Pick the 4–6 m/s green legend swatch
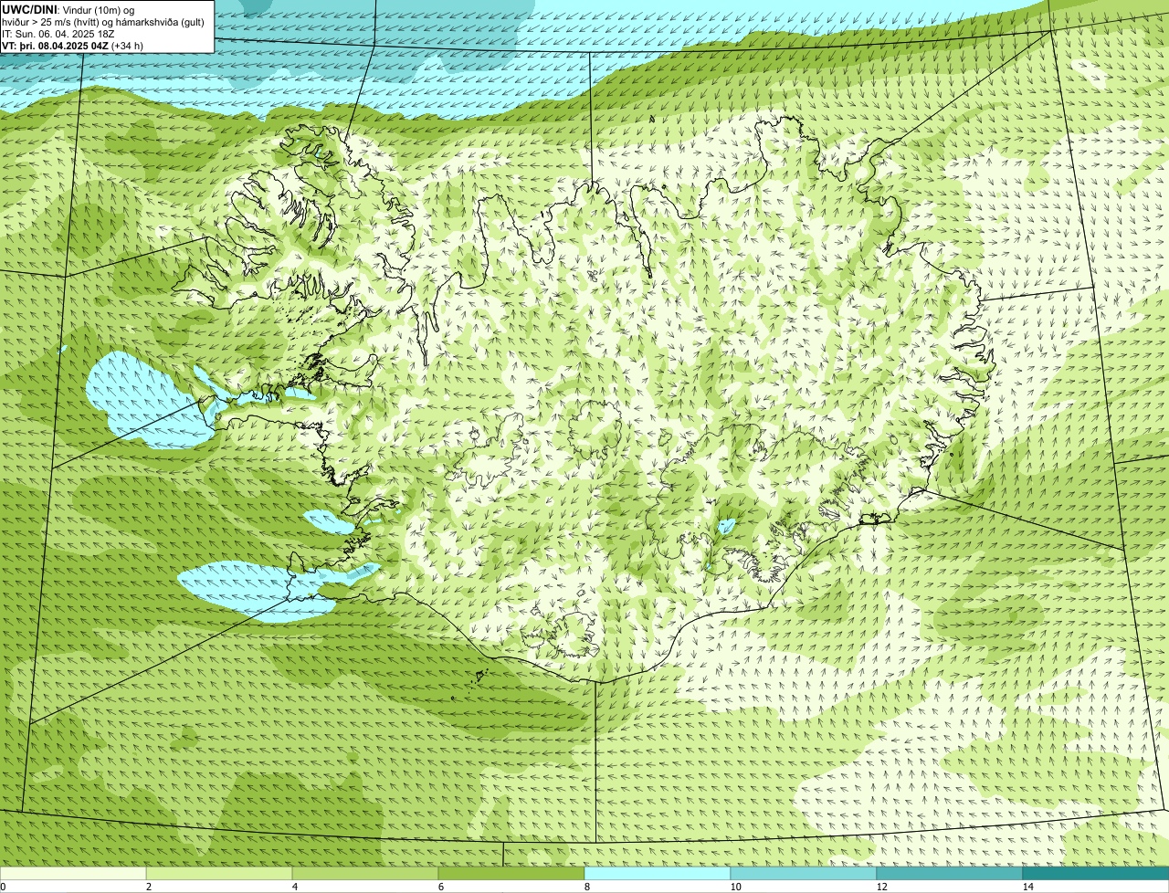Image resolution: width=1169 pixels, height=893 pixels. tap(365, 874)
